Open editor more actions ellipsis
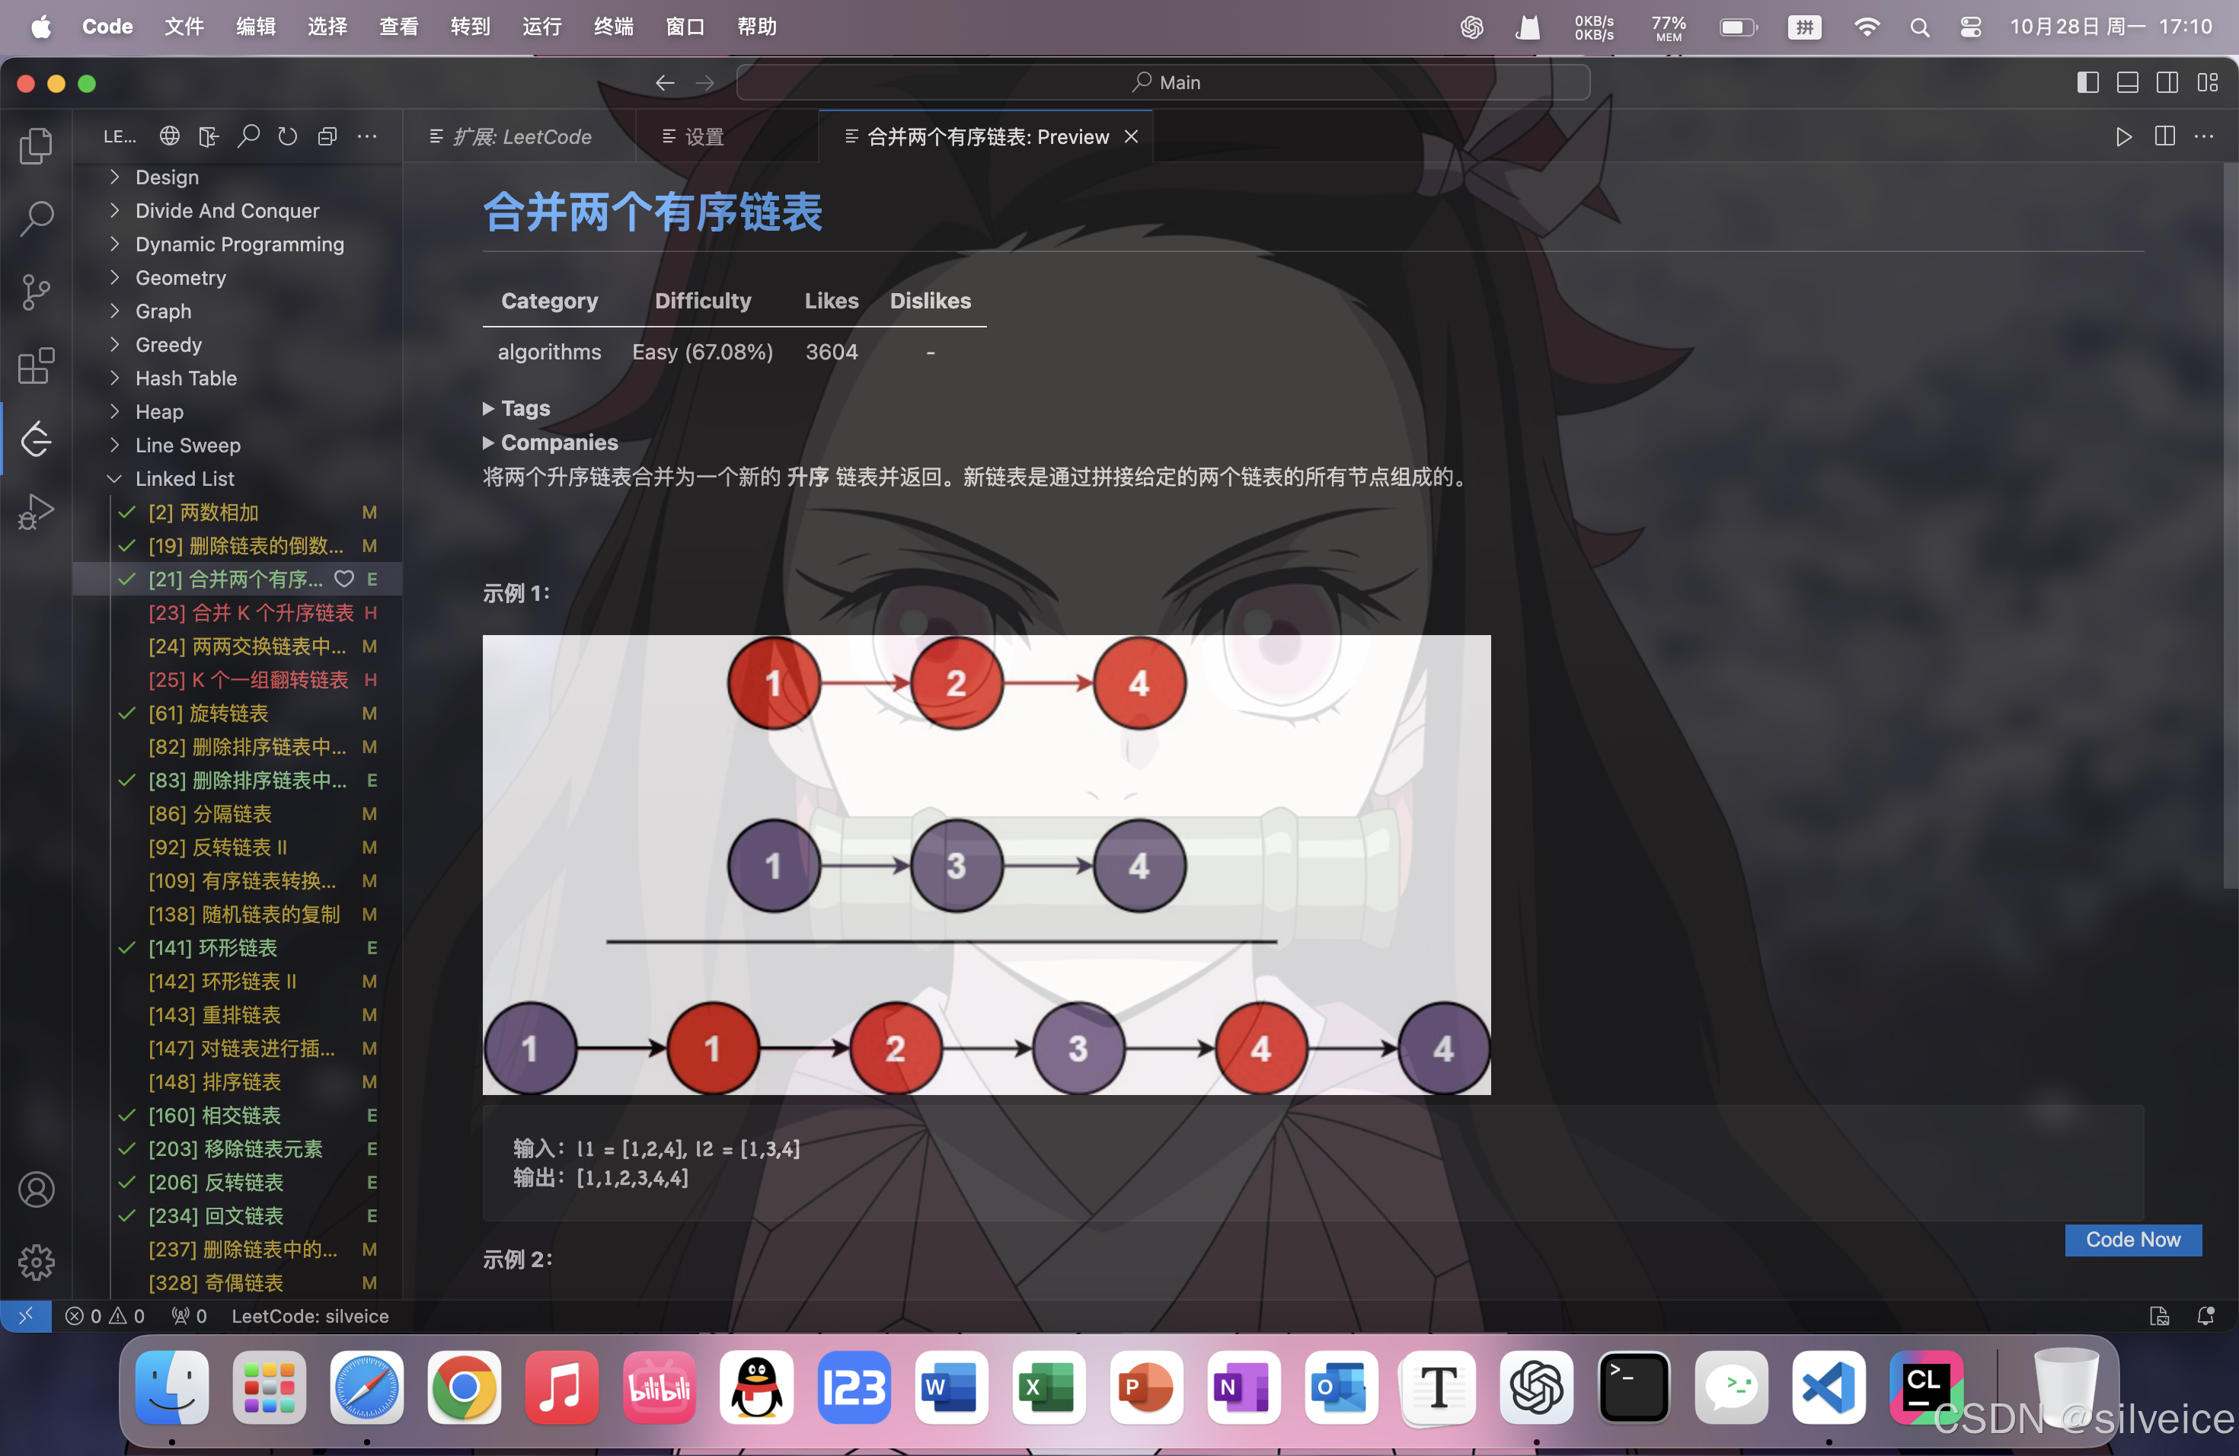The width and height of the screenshot is (2239, 1456). (x=2204, y=136)
